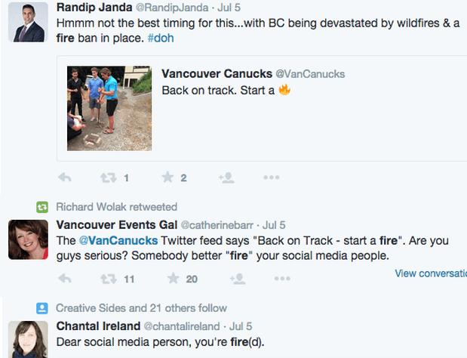The image size is (467, 358).
Task: Open Vancouver Events Gal's avatar
Action: click(29, 239)
